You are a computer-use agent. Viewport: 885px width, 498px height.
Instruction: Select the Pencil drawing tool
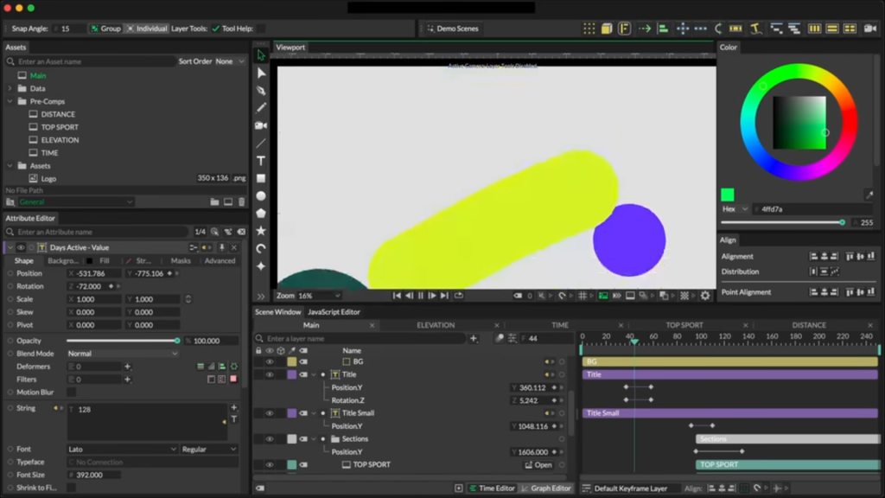tap(261, 107)
